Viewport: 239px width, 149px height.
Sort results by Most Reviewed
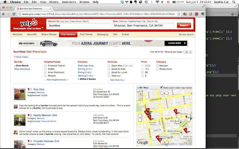22,69
